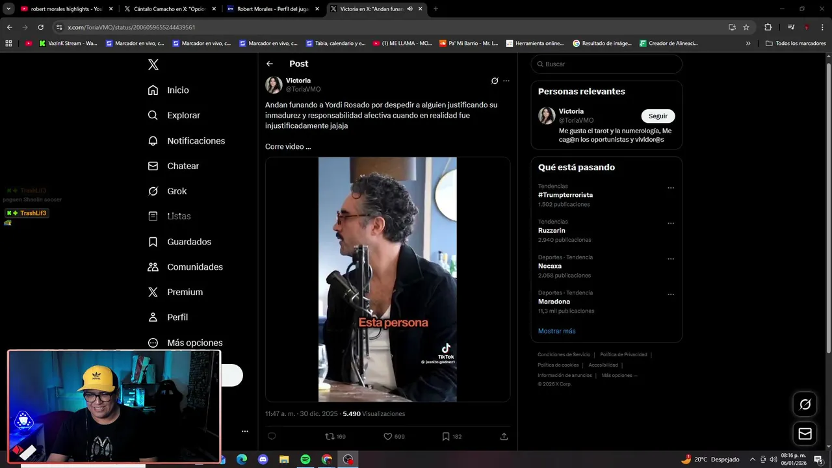Image resolution: width=832 pixels, height=468 pixels.
Task: Open Todos los marcadores folder
Action: [796, 44]
